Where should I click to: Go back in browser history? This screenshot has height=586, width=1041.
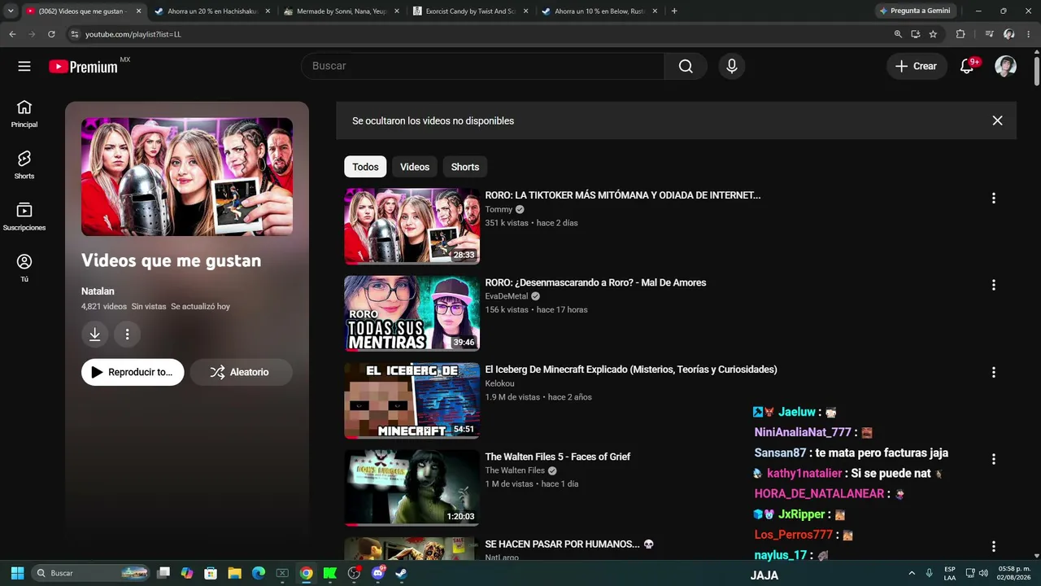pos(12,34)
